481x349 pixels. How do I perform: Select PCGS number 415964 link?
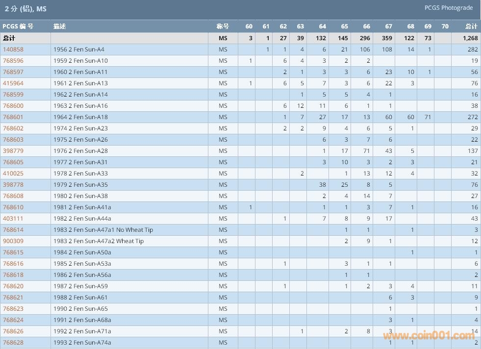13,83
